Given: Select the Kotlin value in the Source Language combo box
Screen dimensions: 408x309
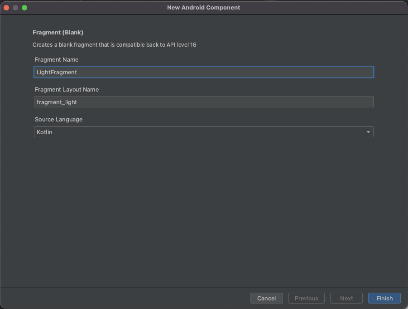Looking at the screenshot, I should point(44,132).
